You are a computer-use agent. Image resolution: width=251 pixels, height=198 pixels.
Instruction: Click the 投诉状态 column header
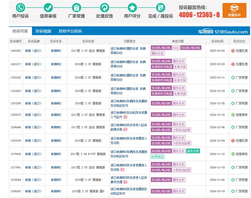click(x=239, y=41)
